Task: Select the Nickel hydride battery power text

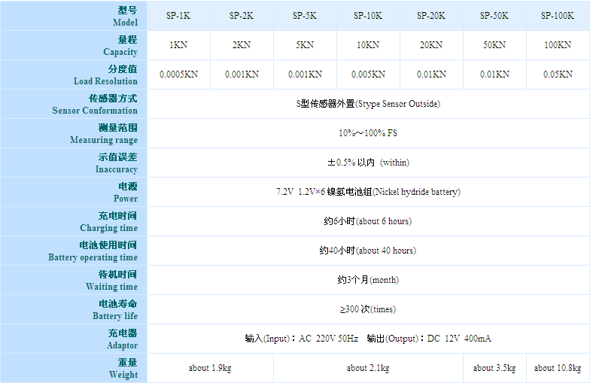Action: pyautogui.click(x=368, y=192)
